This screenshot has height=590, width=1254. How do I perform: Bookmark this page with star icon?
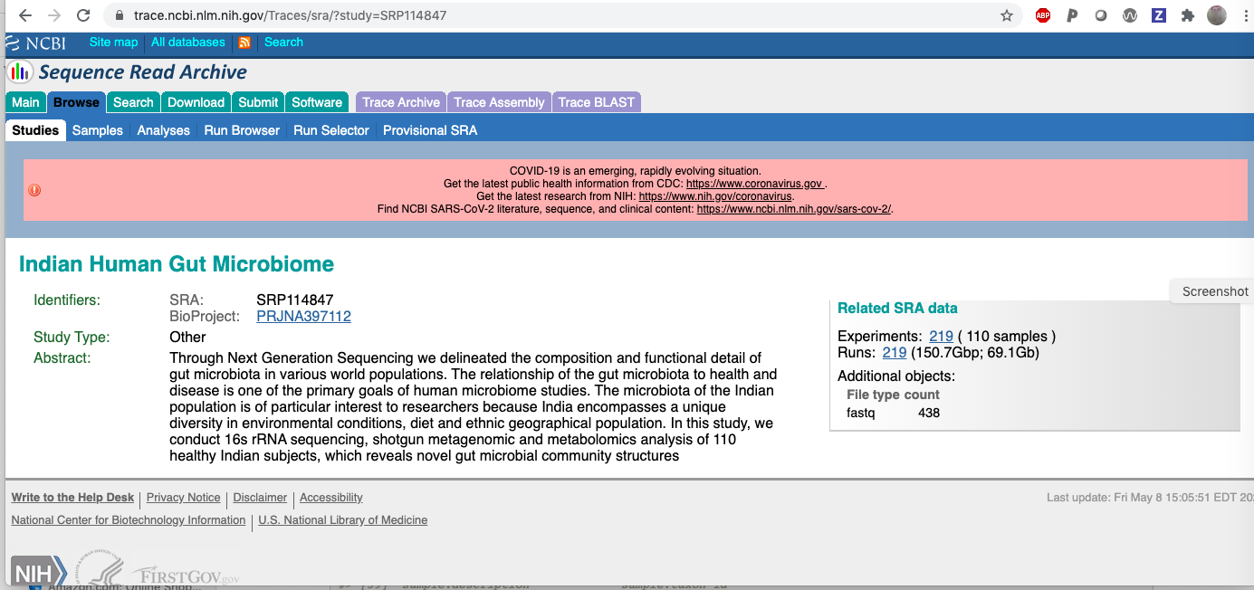(1006, 15)
